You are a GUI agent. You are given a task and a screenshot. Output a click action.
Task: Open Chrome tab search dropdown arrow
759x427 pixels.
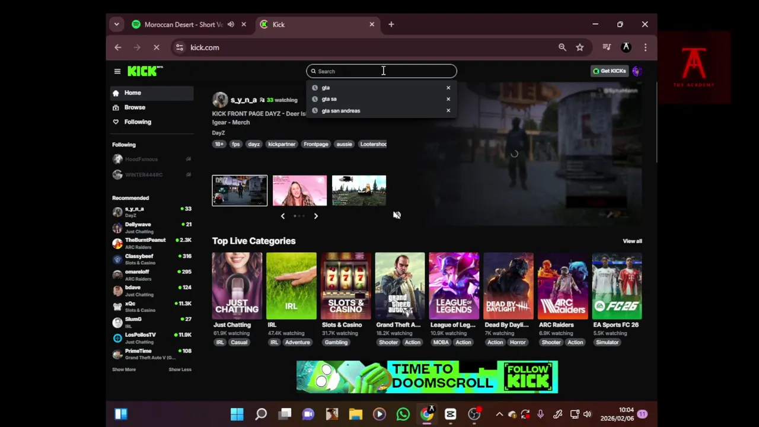coord(117,24)
